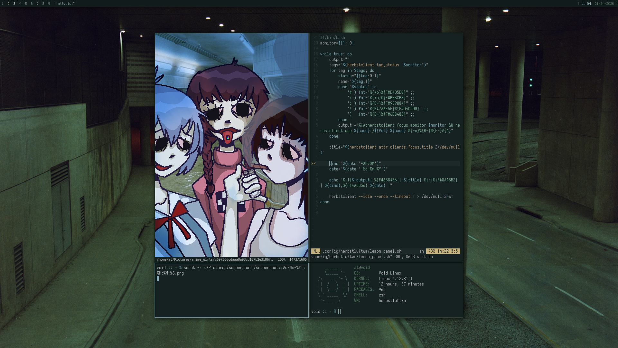Click the vim mode indicator N...
The width and height of the screenshot is (618, 348).
pos(316,251)
